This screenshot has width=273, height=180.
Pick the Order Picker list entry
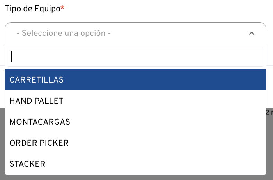pos(39,143)
